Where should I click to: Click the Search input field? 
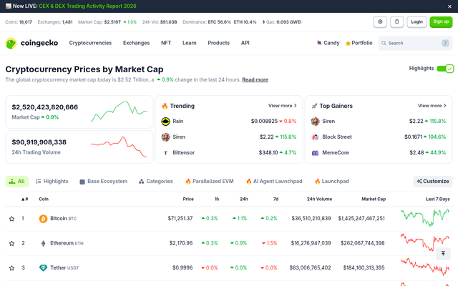[x=415, y=43]
